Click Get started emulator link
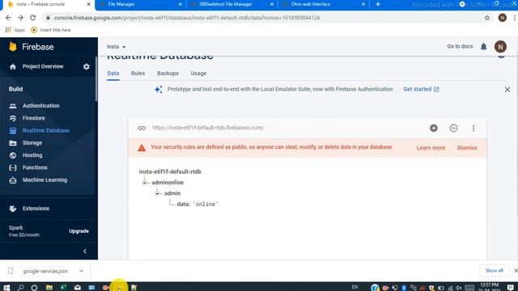The image size is (518, 291). (x=421, y=90)
